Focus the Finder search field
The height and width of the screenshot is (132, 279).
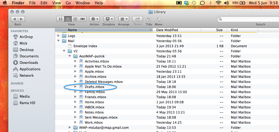coord(248,19)
